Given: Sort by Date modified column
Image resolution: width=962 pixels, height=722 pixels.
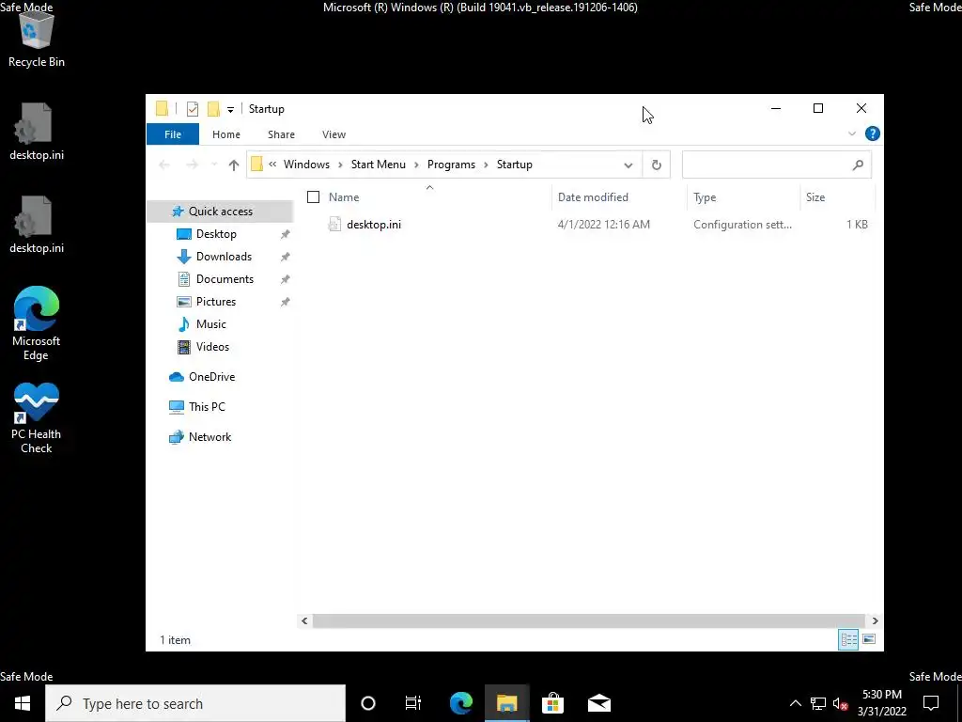Looking at the screenshot, I should pos(593,197).
